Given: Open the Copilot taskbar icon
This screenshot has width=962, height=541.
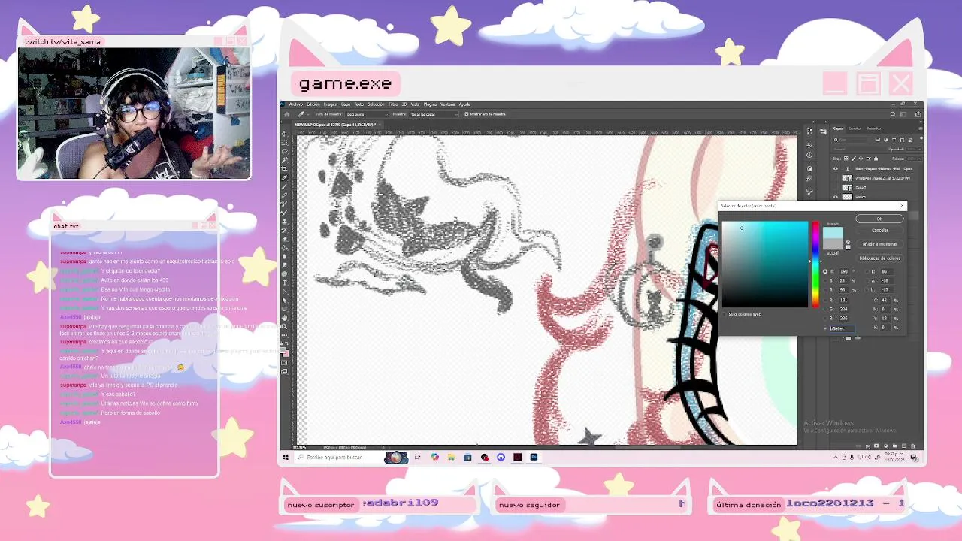Looking at the screenshot, I should 435,457.
